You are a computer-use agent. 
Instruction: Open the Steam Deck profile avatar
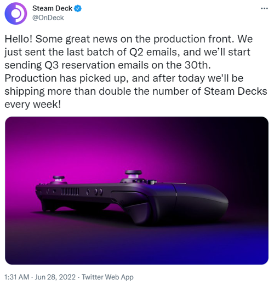click(x=16, y=13)
